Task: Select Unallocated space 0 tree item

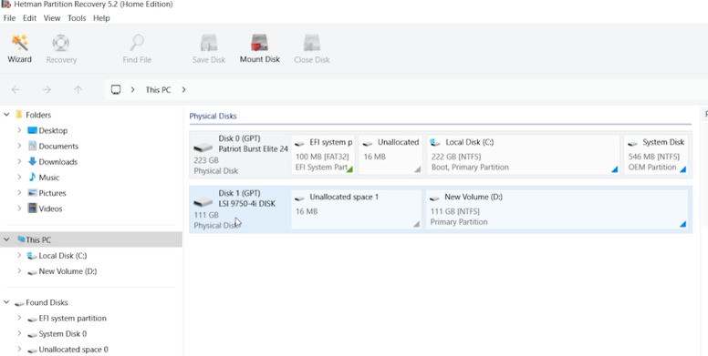Action: point(68,350)
